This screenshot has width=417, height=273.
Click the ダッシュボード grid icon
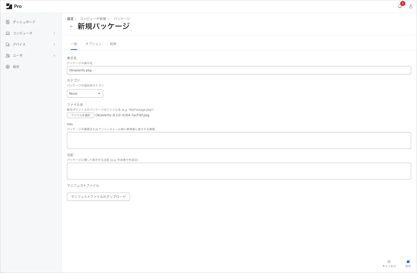coord(8,22)
